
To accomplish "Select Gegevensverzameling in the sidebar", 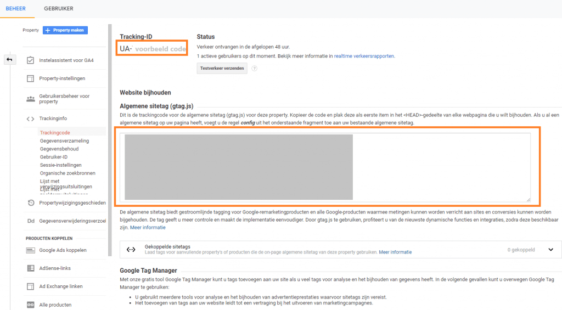I will coord(64,141).
